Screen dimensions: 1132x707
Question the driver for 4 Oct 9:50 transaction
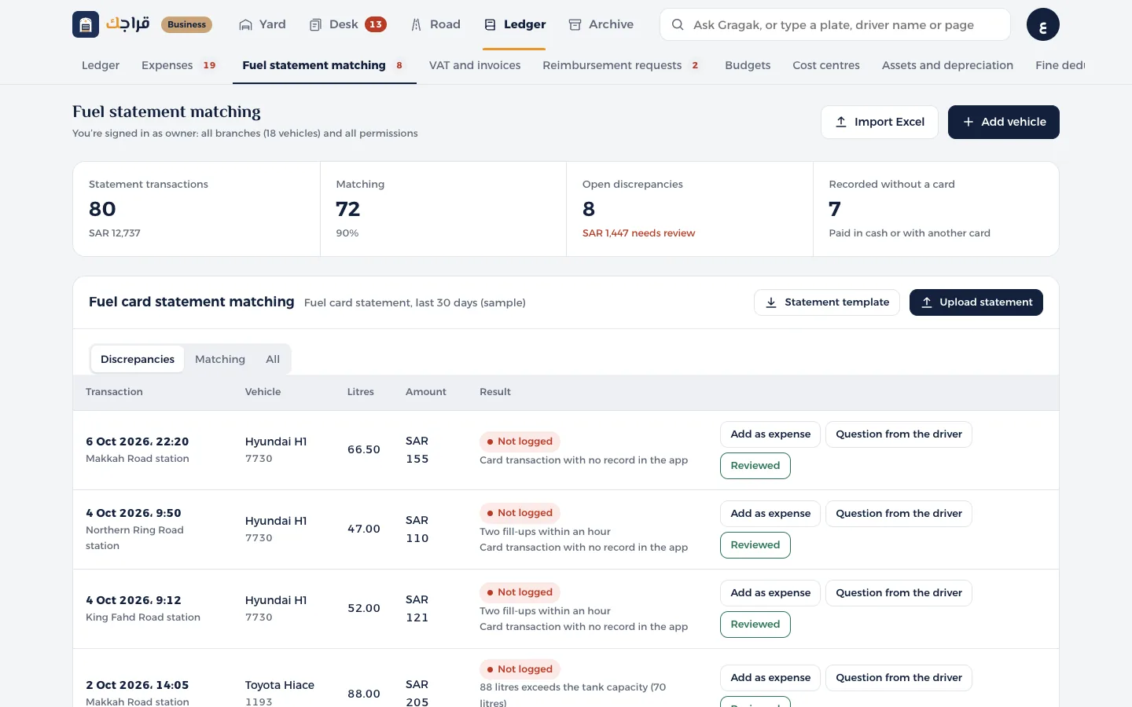pyautogui.click(x=899, y=514)
